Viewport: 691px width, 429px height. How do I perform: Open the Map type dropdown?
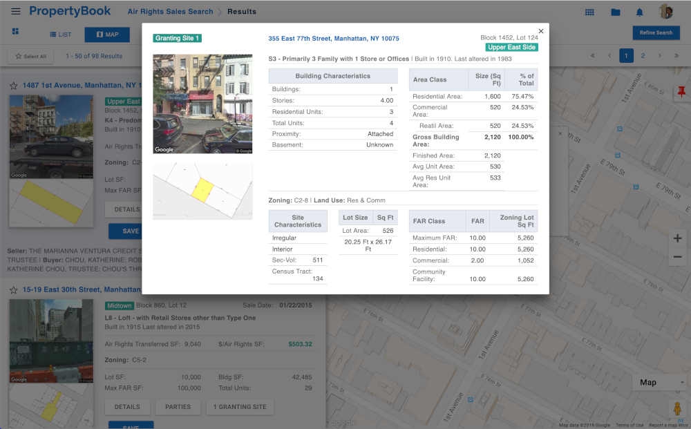(661, 382)
